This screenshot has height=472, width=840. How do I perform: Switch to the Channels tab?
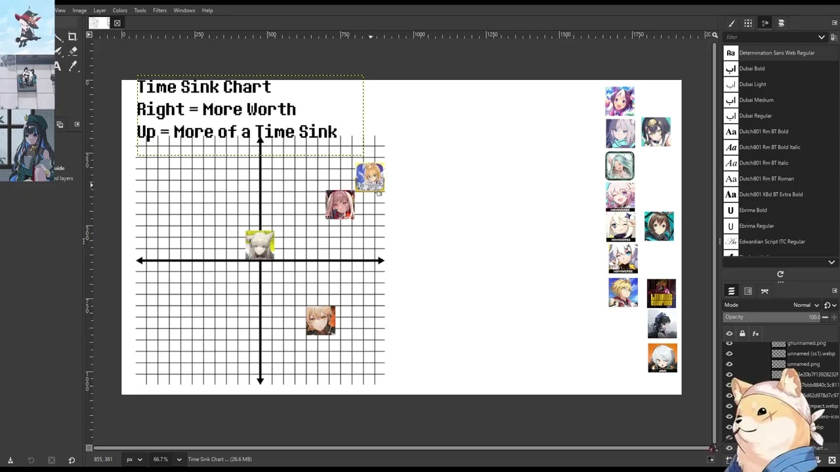[748, 291]
